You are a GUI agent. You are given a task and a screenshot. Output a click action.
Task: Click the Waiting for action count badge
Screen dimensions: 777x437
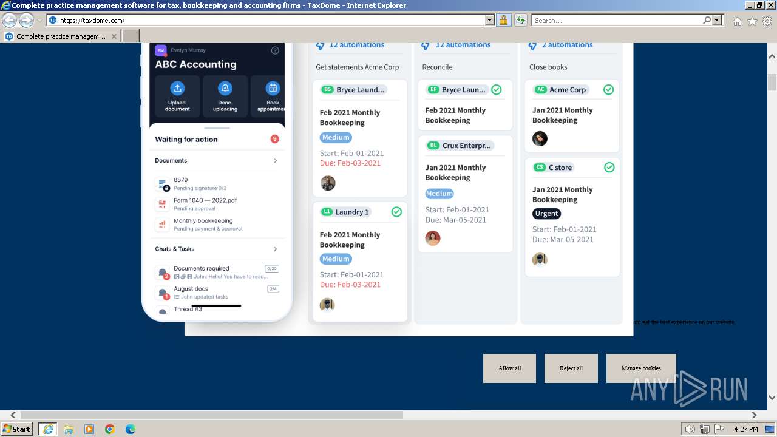(x=274, y=139)
